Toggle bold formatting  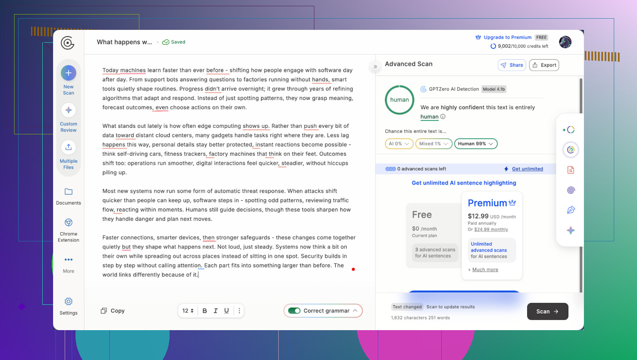click(x=204, y=311)
